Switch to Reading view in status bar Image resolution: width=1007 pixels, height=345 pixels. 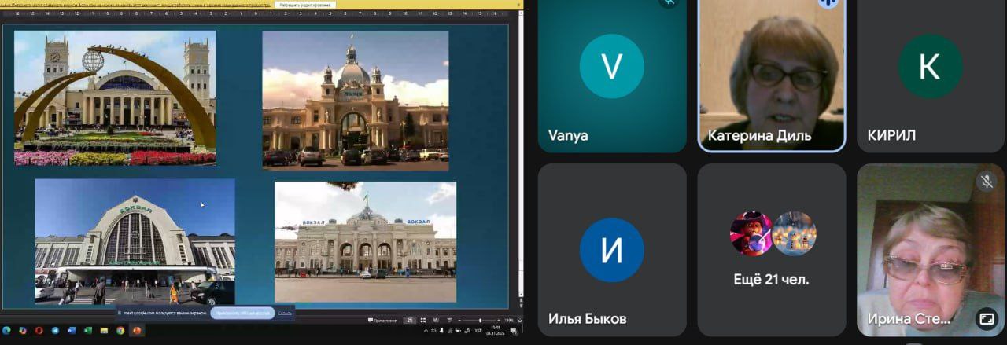point(435,321)
